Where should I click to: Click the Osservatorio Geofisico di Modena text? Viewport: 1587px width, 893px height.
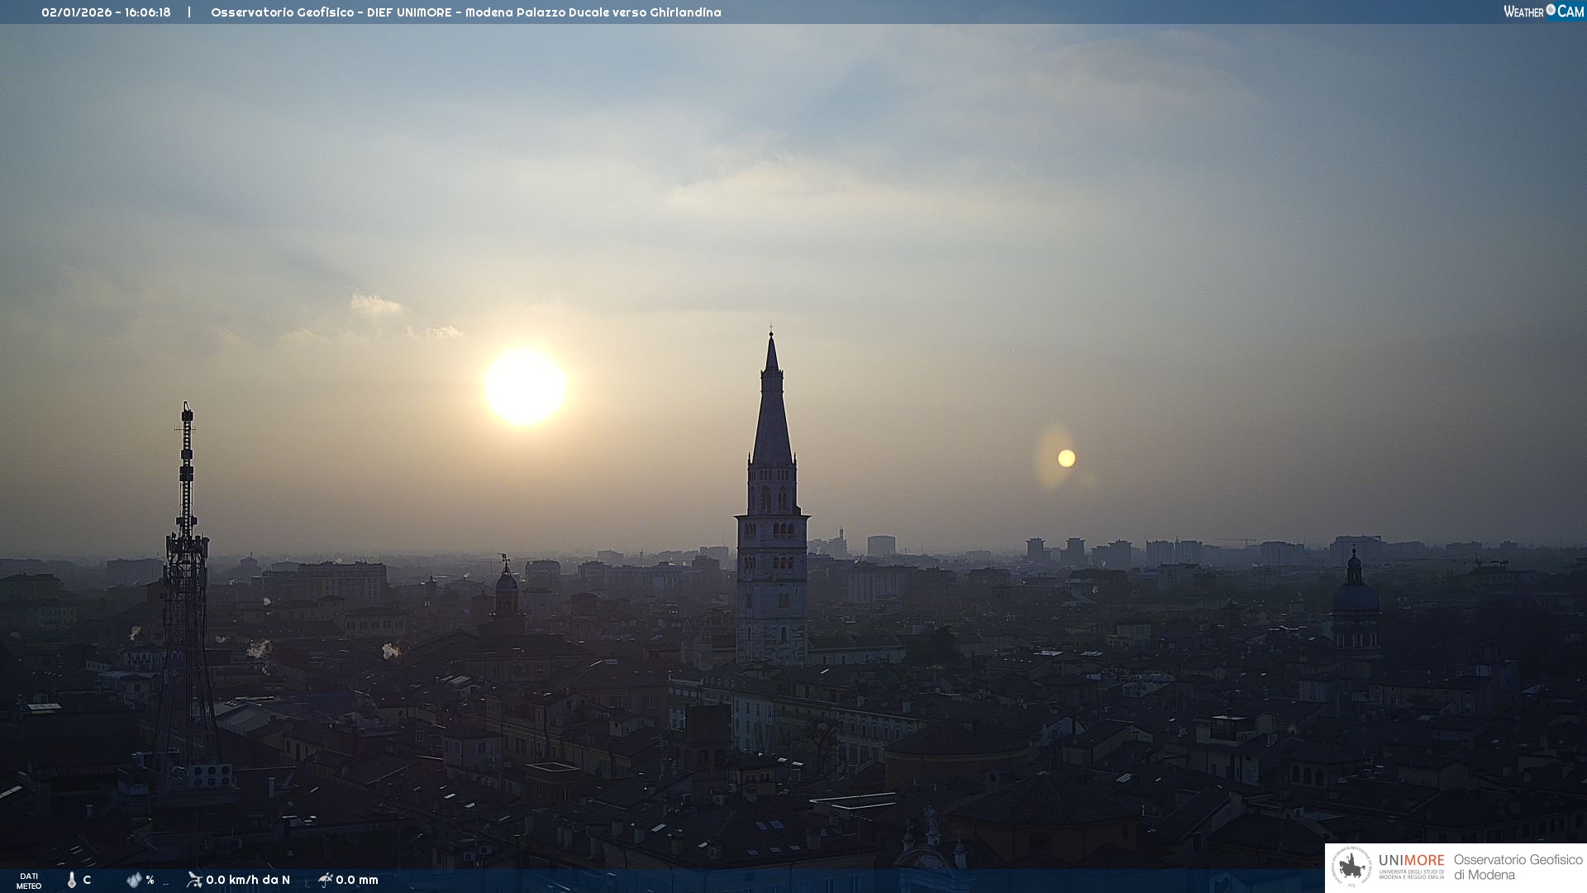pyautogui.click(x=1518, y=867)
